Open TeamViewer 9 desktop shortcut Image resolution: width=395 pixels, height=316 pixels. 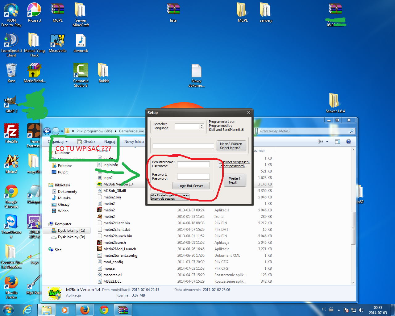coord(11,227)
